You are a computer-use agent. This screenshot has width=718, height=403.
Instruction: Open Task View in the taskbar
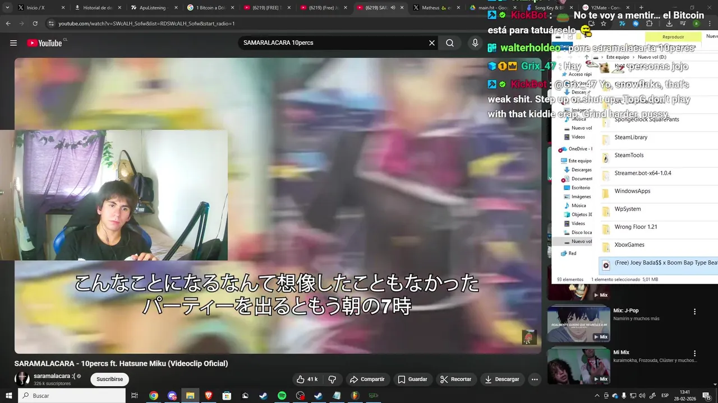(x=135, y=396)
